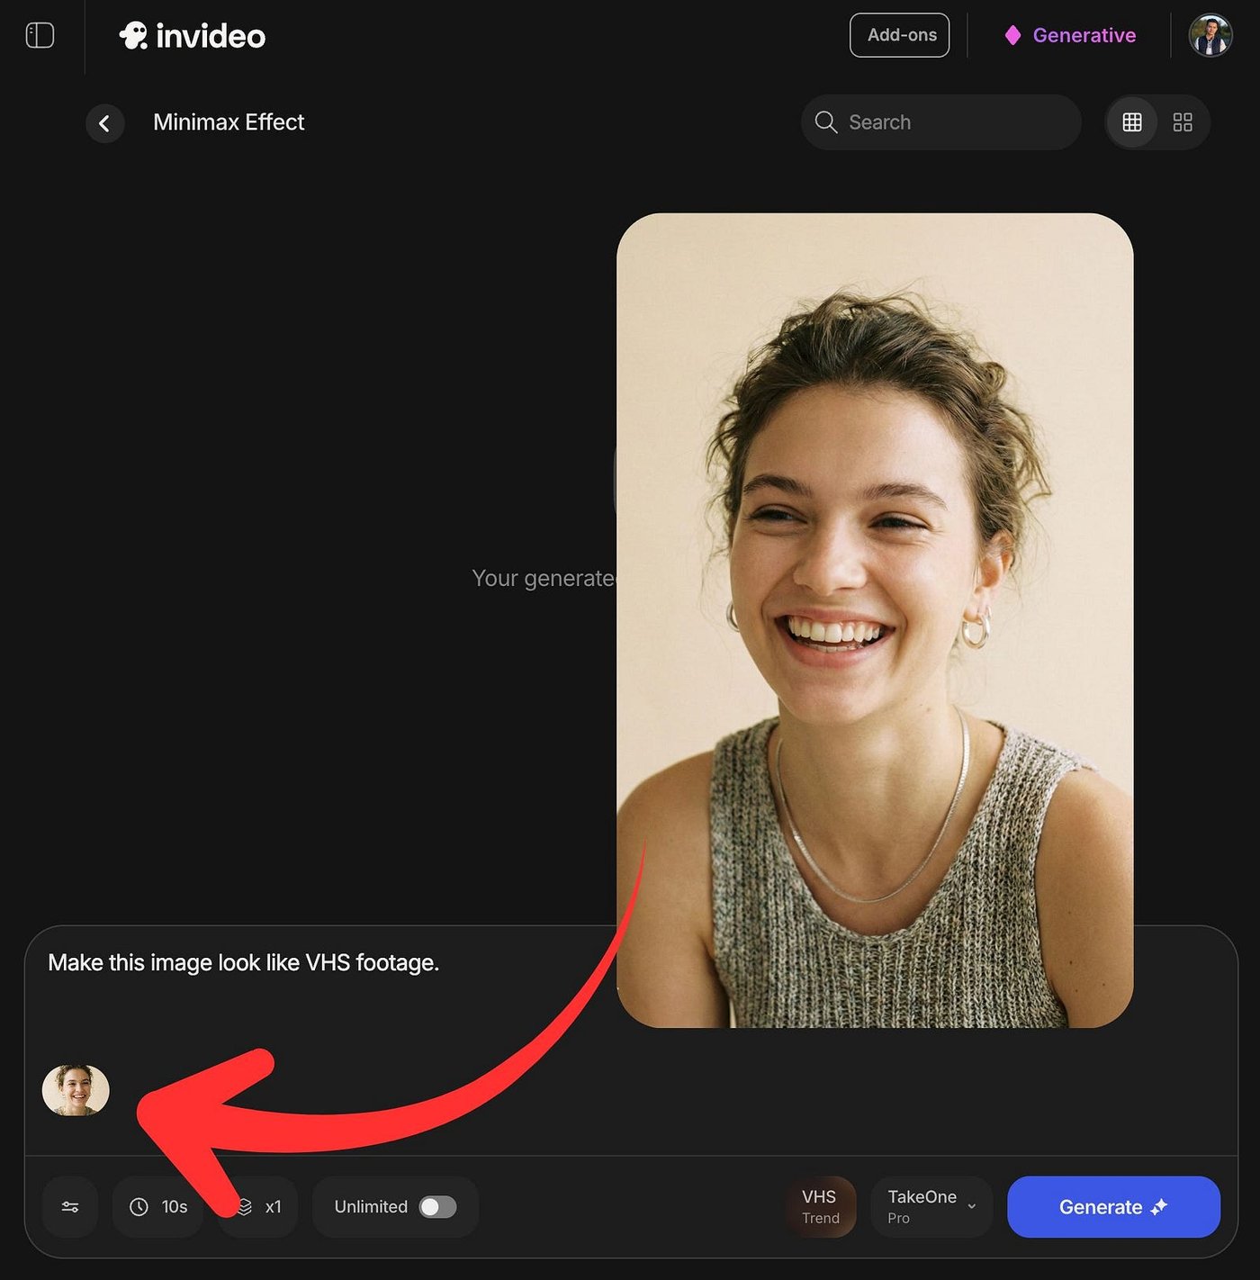The image size is (1260, 1280).
Task: Click the invideo logo
Action: pos(193,36)
